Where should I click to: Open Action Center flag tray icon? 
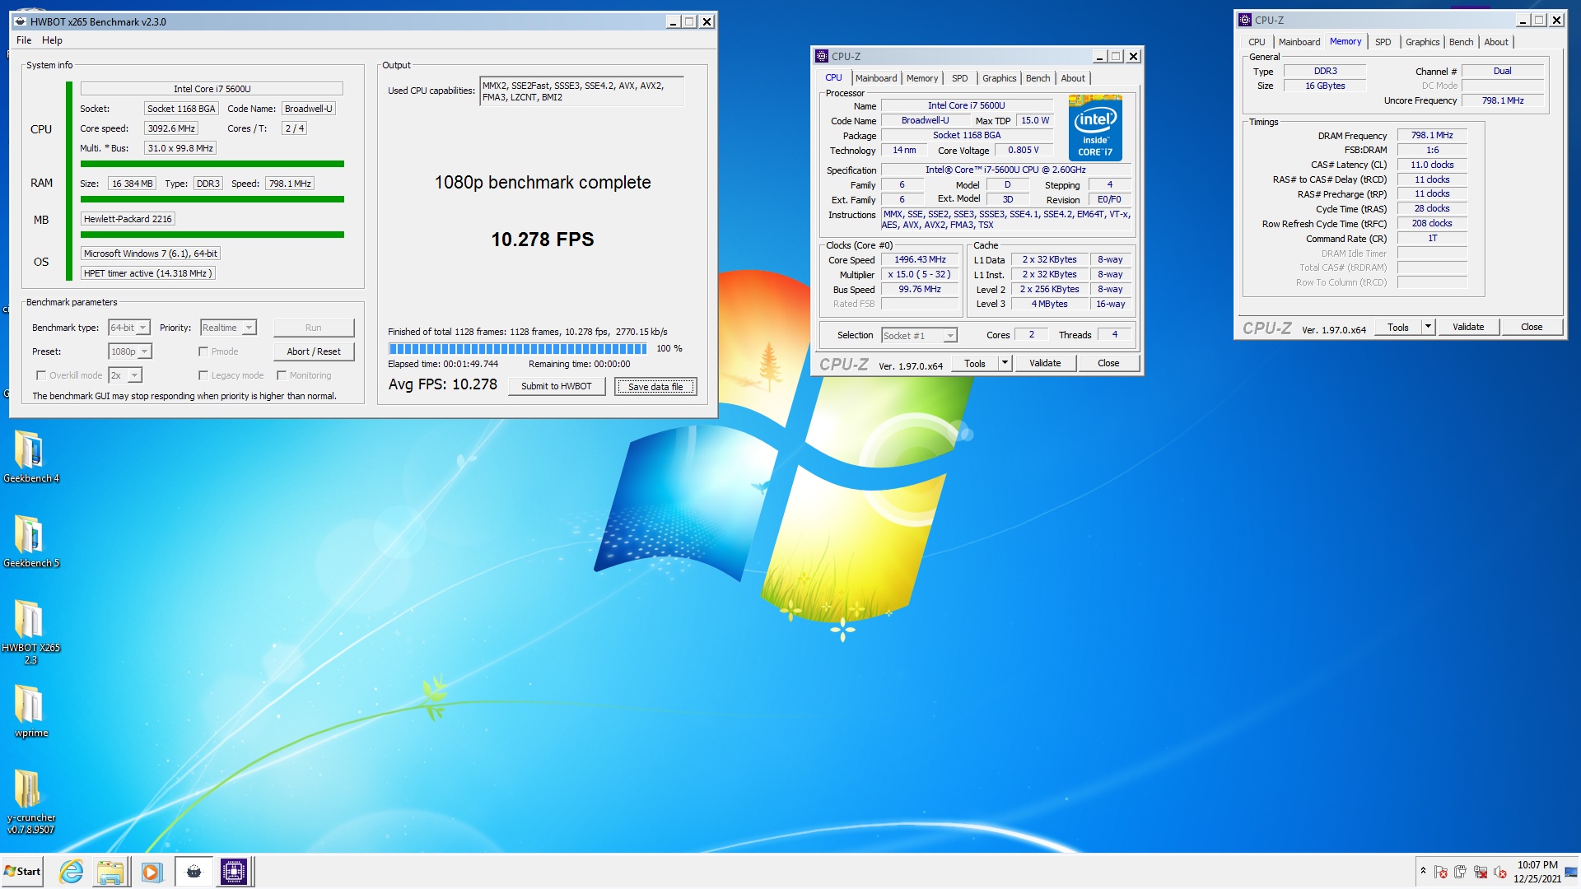click(x=1441, y=872)
